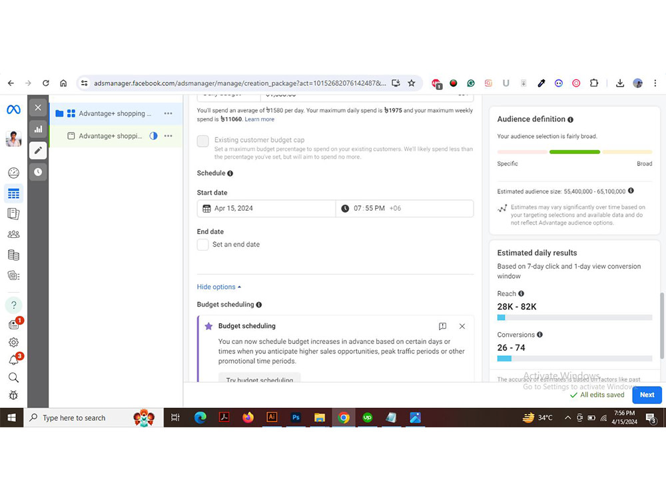Open the Windows Start menu

[x=12, y=418]
